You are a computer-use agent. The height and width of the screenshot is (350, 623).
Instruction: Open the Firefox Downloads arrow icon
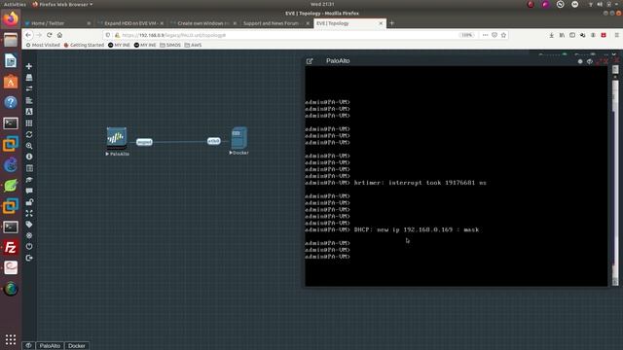(552, 35)
